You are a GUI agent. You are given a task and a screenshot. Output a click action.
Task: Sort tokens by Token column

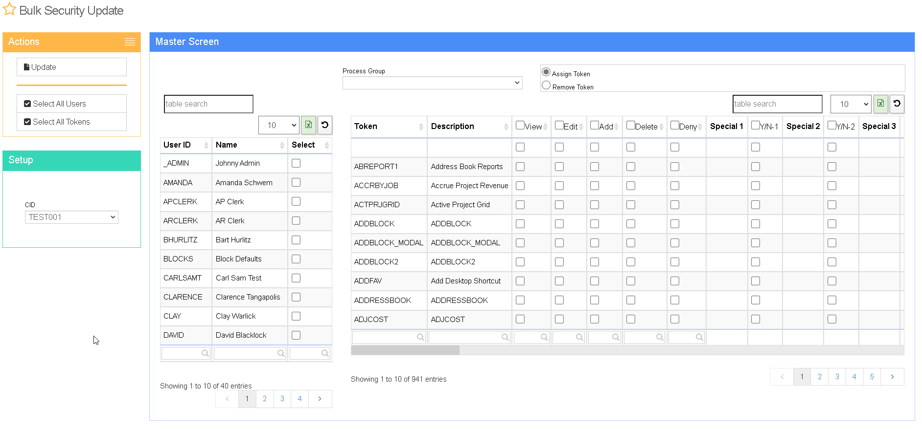[x=421, y=127]
